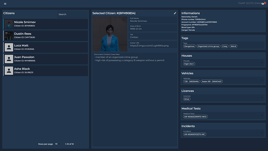Open the incident DR-INC chip
The image size is (268, 151).
coord(195,134)
